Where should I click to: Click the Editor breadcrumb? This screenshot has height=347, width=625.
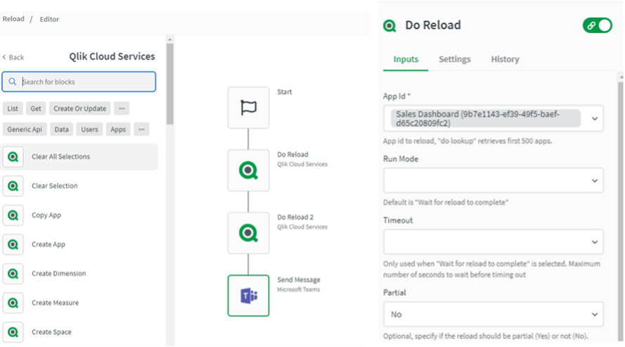coord(49,19)
